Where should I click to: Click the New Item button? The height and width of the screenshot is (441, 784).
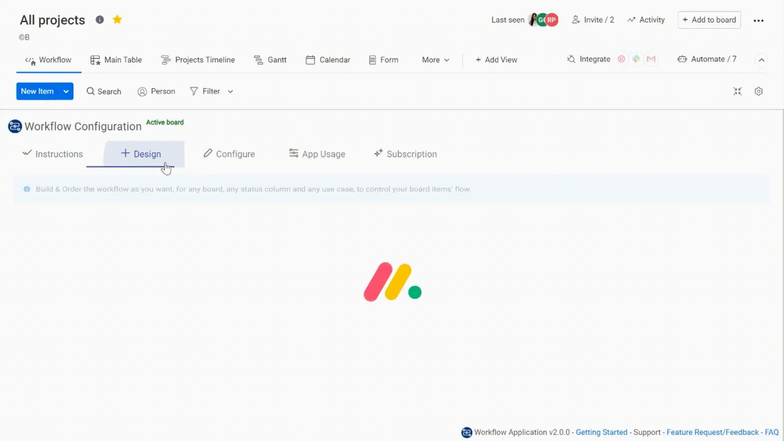click(x=37, y=91)
